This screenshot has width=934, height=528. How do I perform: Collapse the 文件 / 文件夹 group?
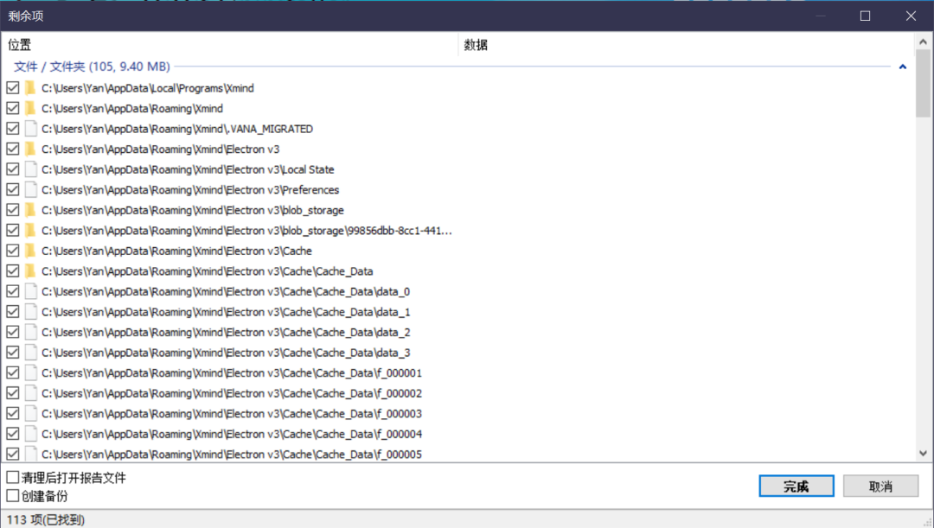coord(902,67)
